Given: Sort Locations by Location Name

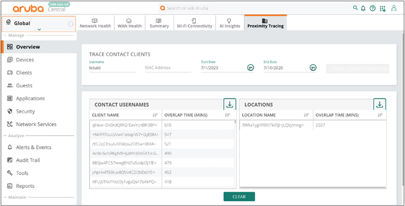Looking at the screenshot, I should pos(306,115).
